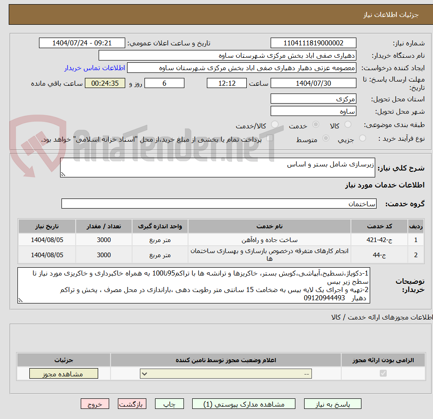Viewport: 433px width, 419px height.
Task: Select the جزیی purchase process option
Action: click(362, 138)
